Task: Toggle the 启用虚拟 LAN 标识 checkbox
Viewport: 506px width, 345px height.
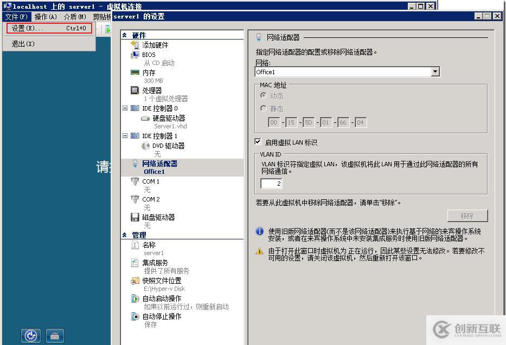Action: (258, 142)
